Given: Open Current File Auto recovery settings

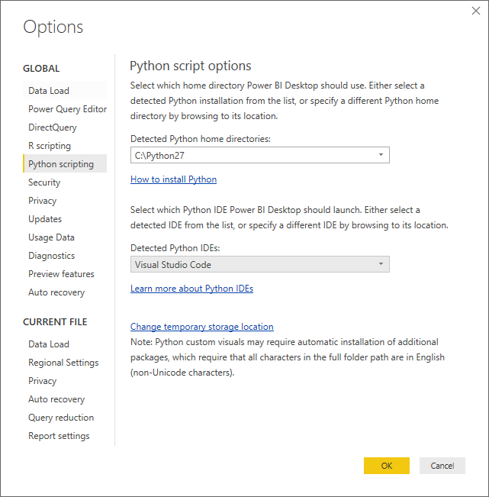Looking at the screenshot, I should tap(65, 399).
